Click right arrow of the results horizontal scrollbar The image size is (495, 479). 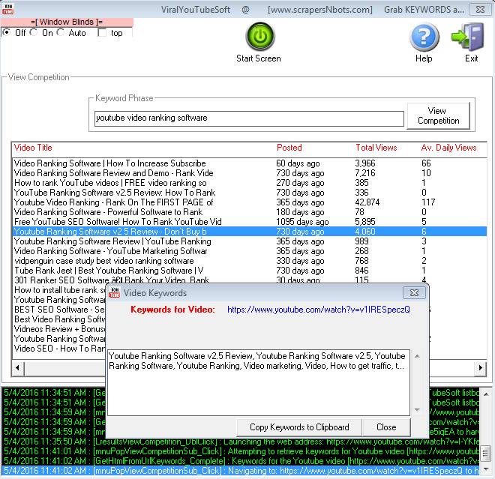480,367
